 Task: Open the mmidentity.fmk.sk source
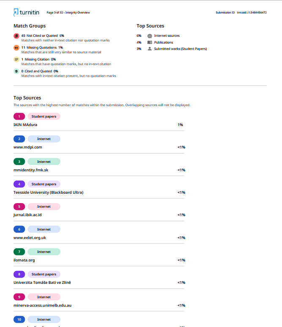coord(31,170)
